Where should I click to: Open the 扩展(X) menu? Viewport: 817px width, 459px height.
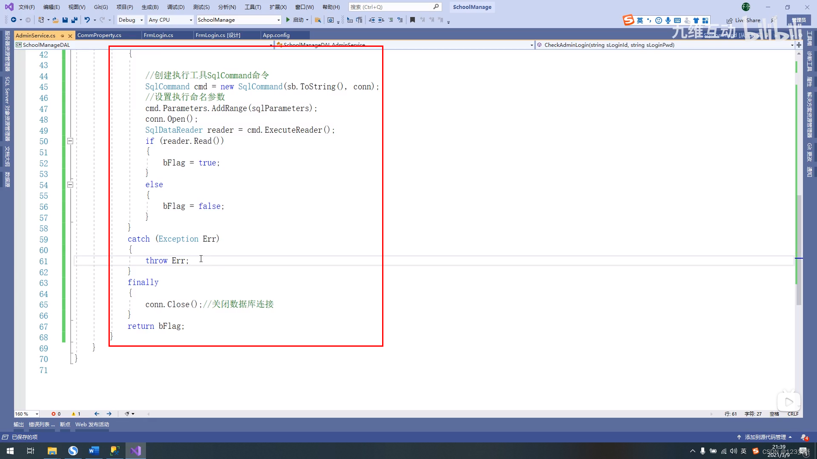pos(278,7)
